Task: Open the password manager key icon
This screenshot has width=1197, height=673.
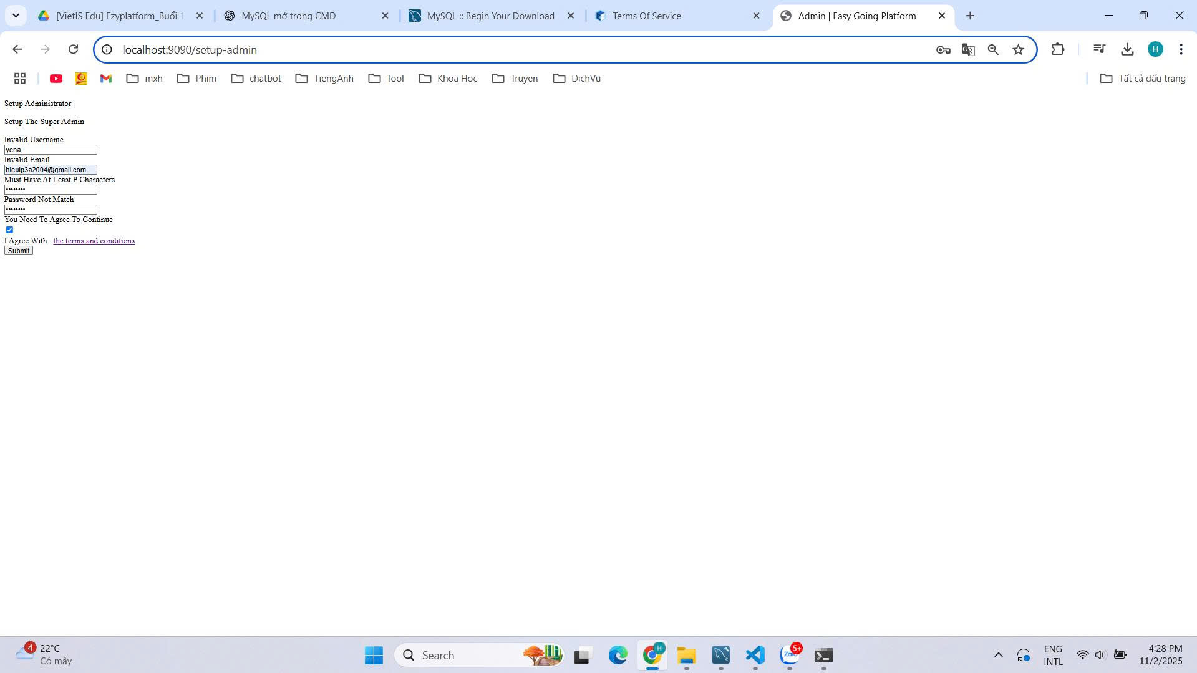Action: click(x=943, y=50)
